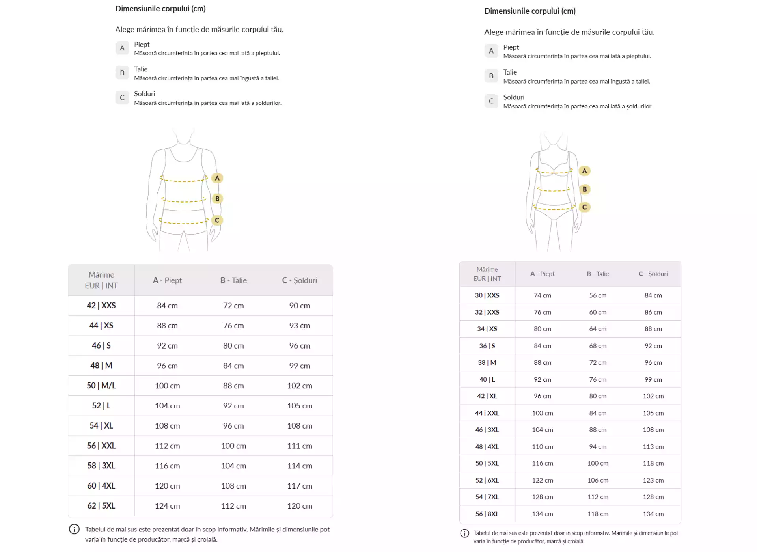Select the 56 | 8XL size row

[x=487, y=514]
